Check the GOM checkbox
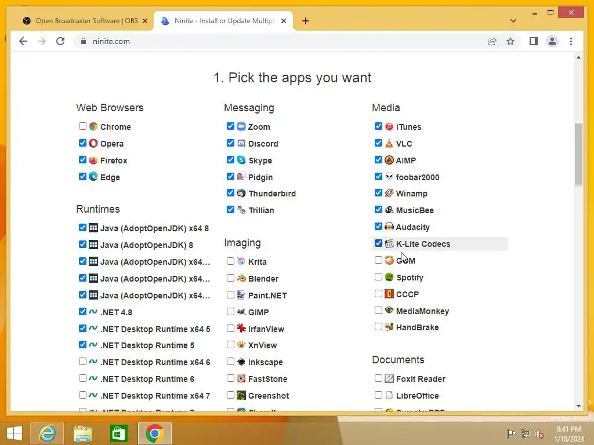Screen dimensions: 594x445 click(378, 260)
